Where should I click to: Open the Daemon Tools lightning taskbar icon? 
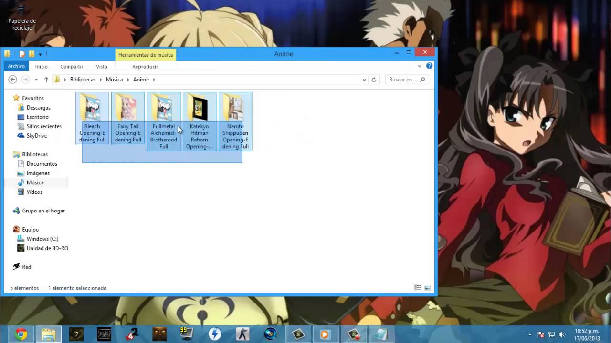coord(214,334)
